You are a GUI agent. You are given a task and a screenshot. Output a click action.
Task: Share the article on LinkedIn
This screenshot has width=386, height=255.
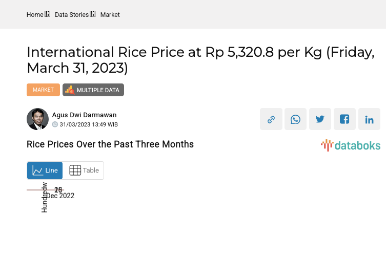pyautogui.click(x=369, y=119)
